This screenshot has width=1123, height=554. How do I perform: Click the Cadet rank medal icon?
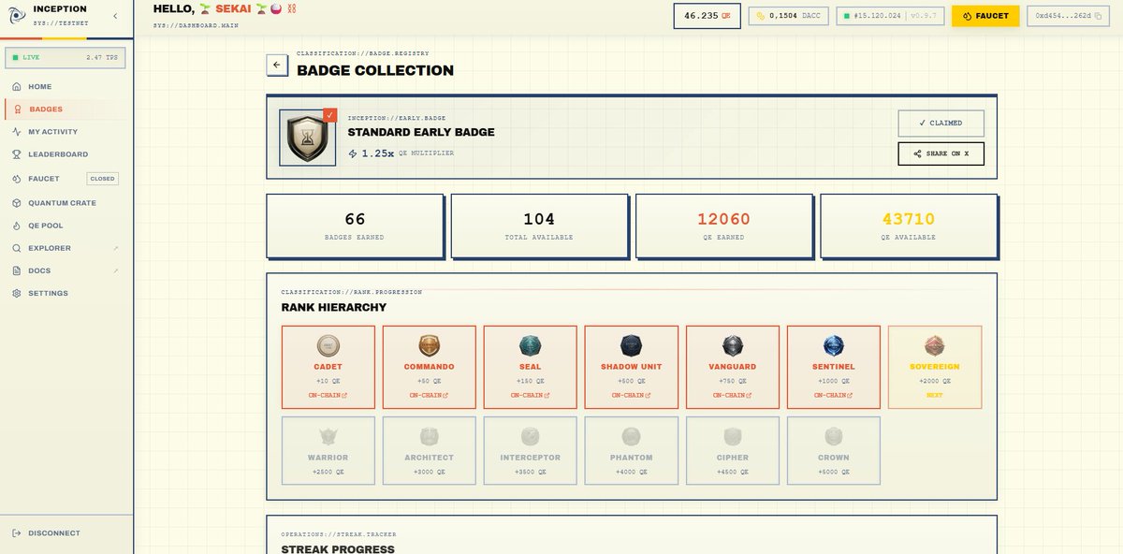pos(328,345)
